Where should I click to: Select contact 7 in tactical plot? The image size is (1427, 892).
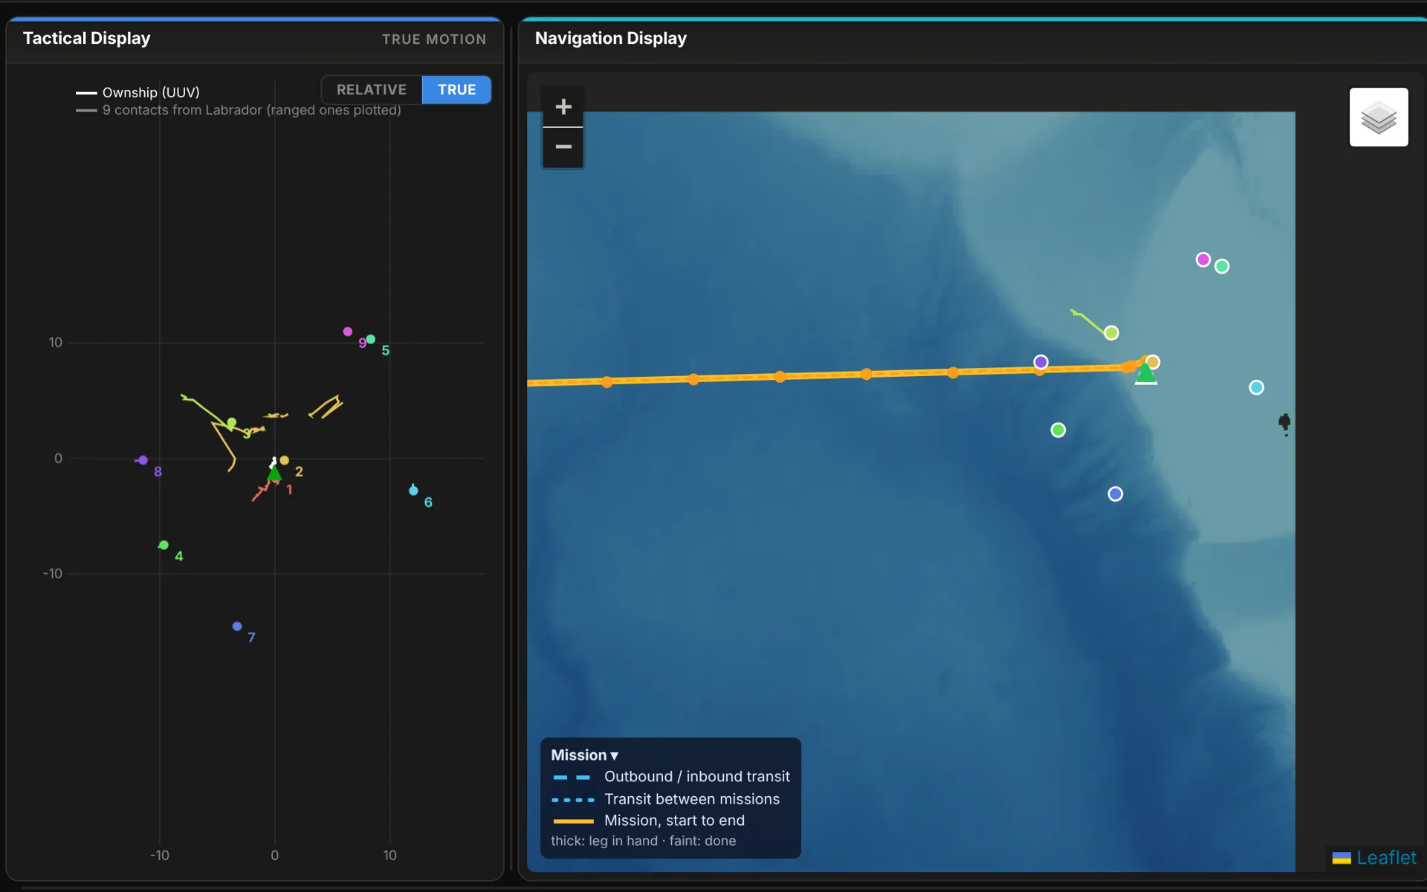pyautogui.click(x=237, y=626)
